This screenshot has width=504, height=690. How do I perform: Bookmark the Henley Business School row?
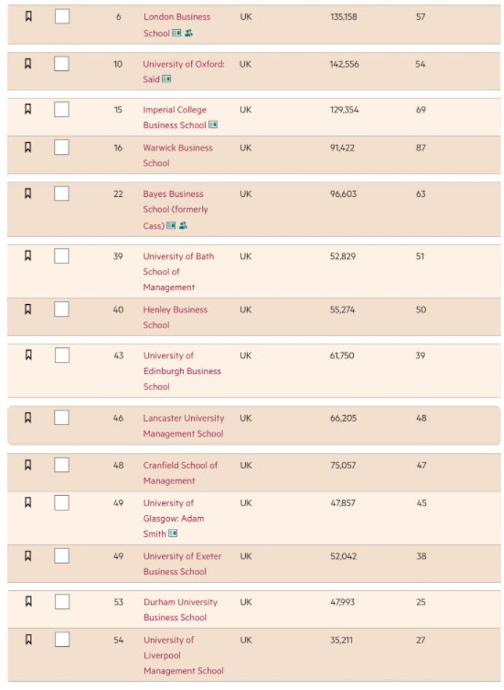pyautogui.click(x=28, y=309)
